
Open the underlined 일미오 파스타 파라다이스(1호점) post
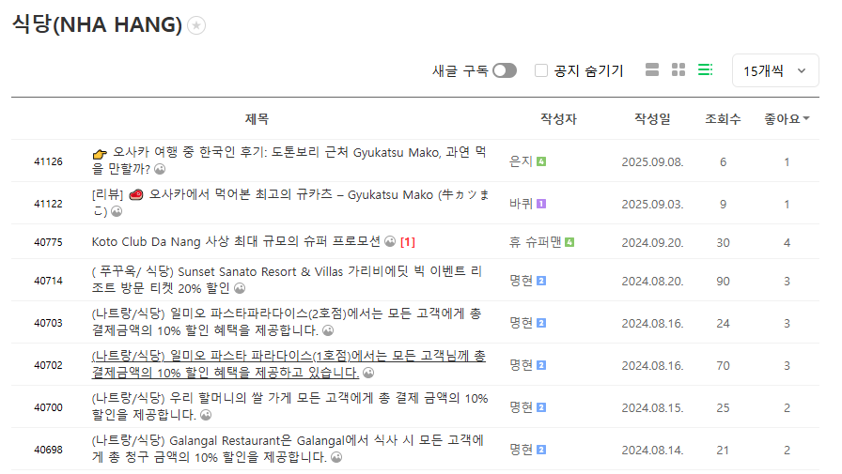[288, 364]
